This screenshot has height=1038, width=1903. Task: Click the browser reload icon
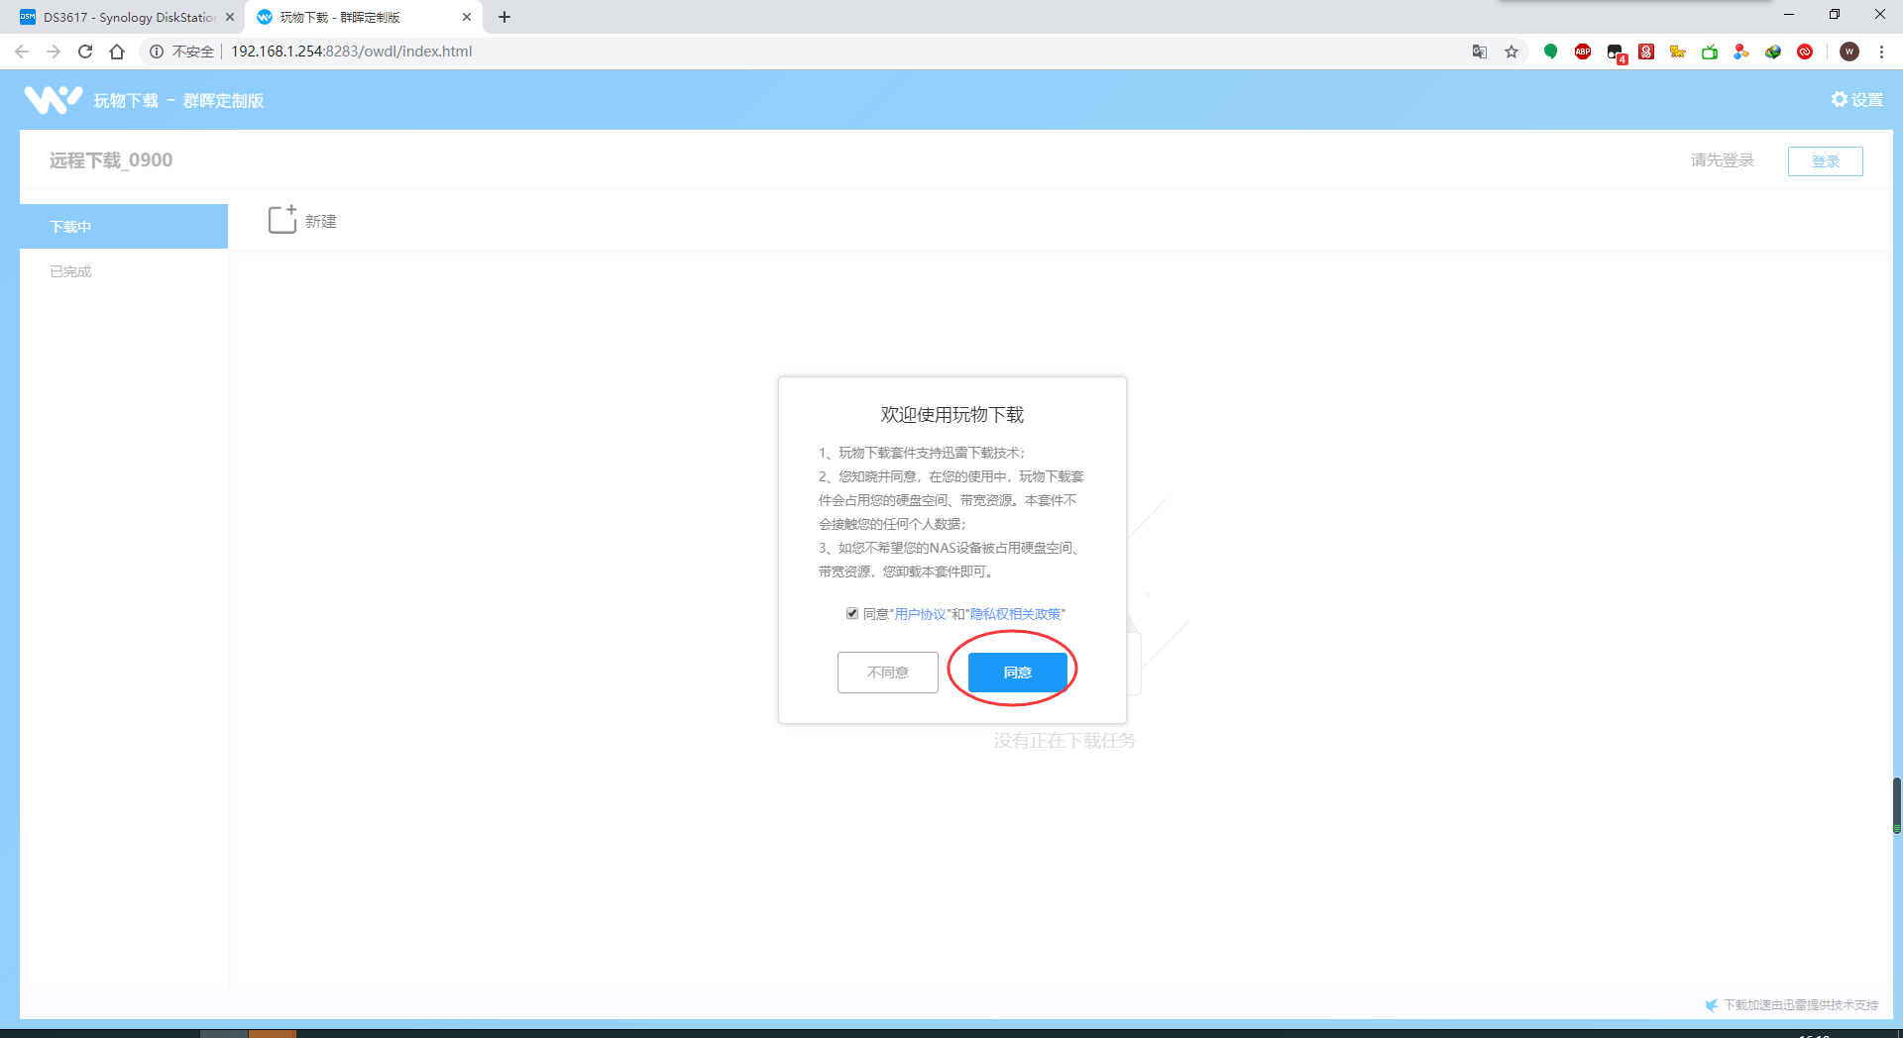click(x=85, y=52)
